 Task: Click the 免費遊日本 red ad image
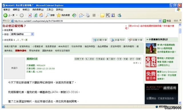(151, 75)
